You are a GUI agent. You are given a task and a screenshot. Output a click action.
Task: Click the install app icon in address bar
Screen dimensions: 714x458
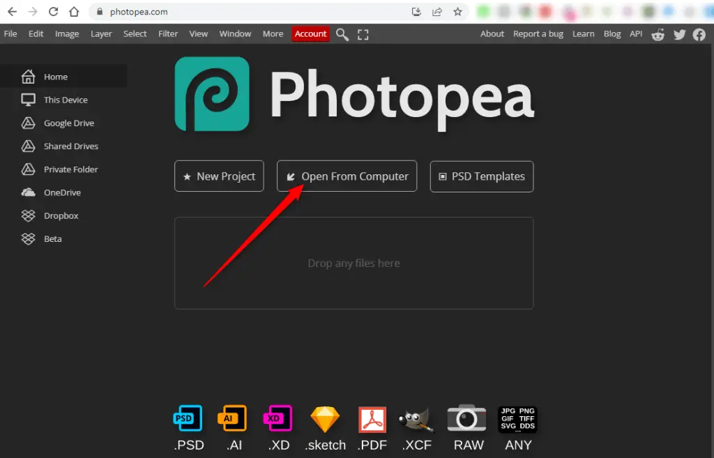[416, 12]
